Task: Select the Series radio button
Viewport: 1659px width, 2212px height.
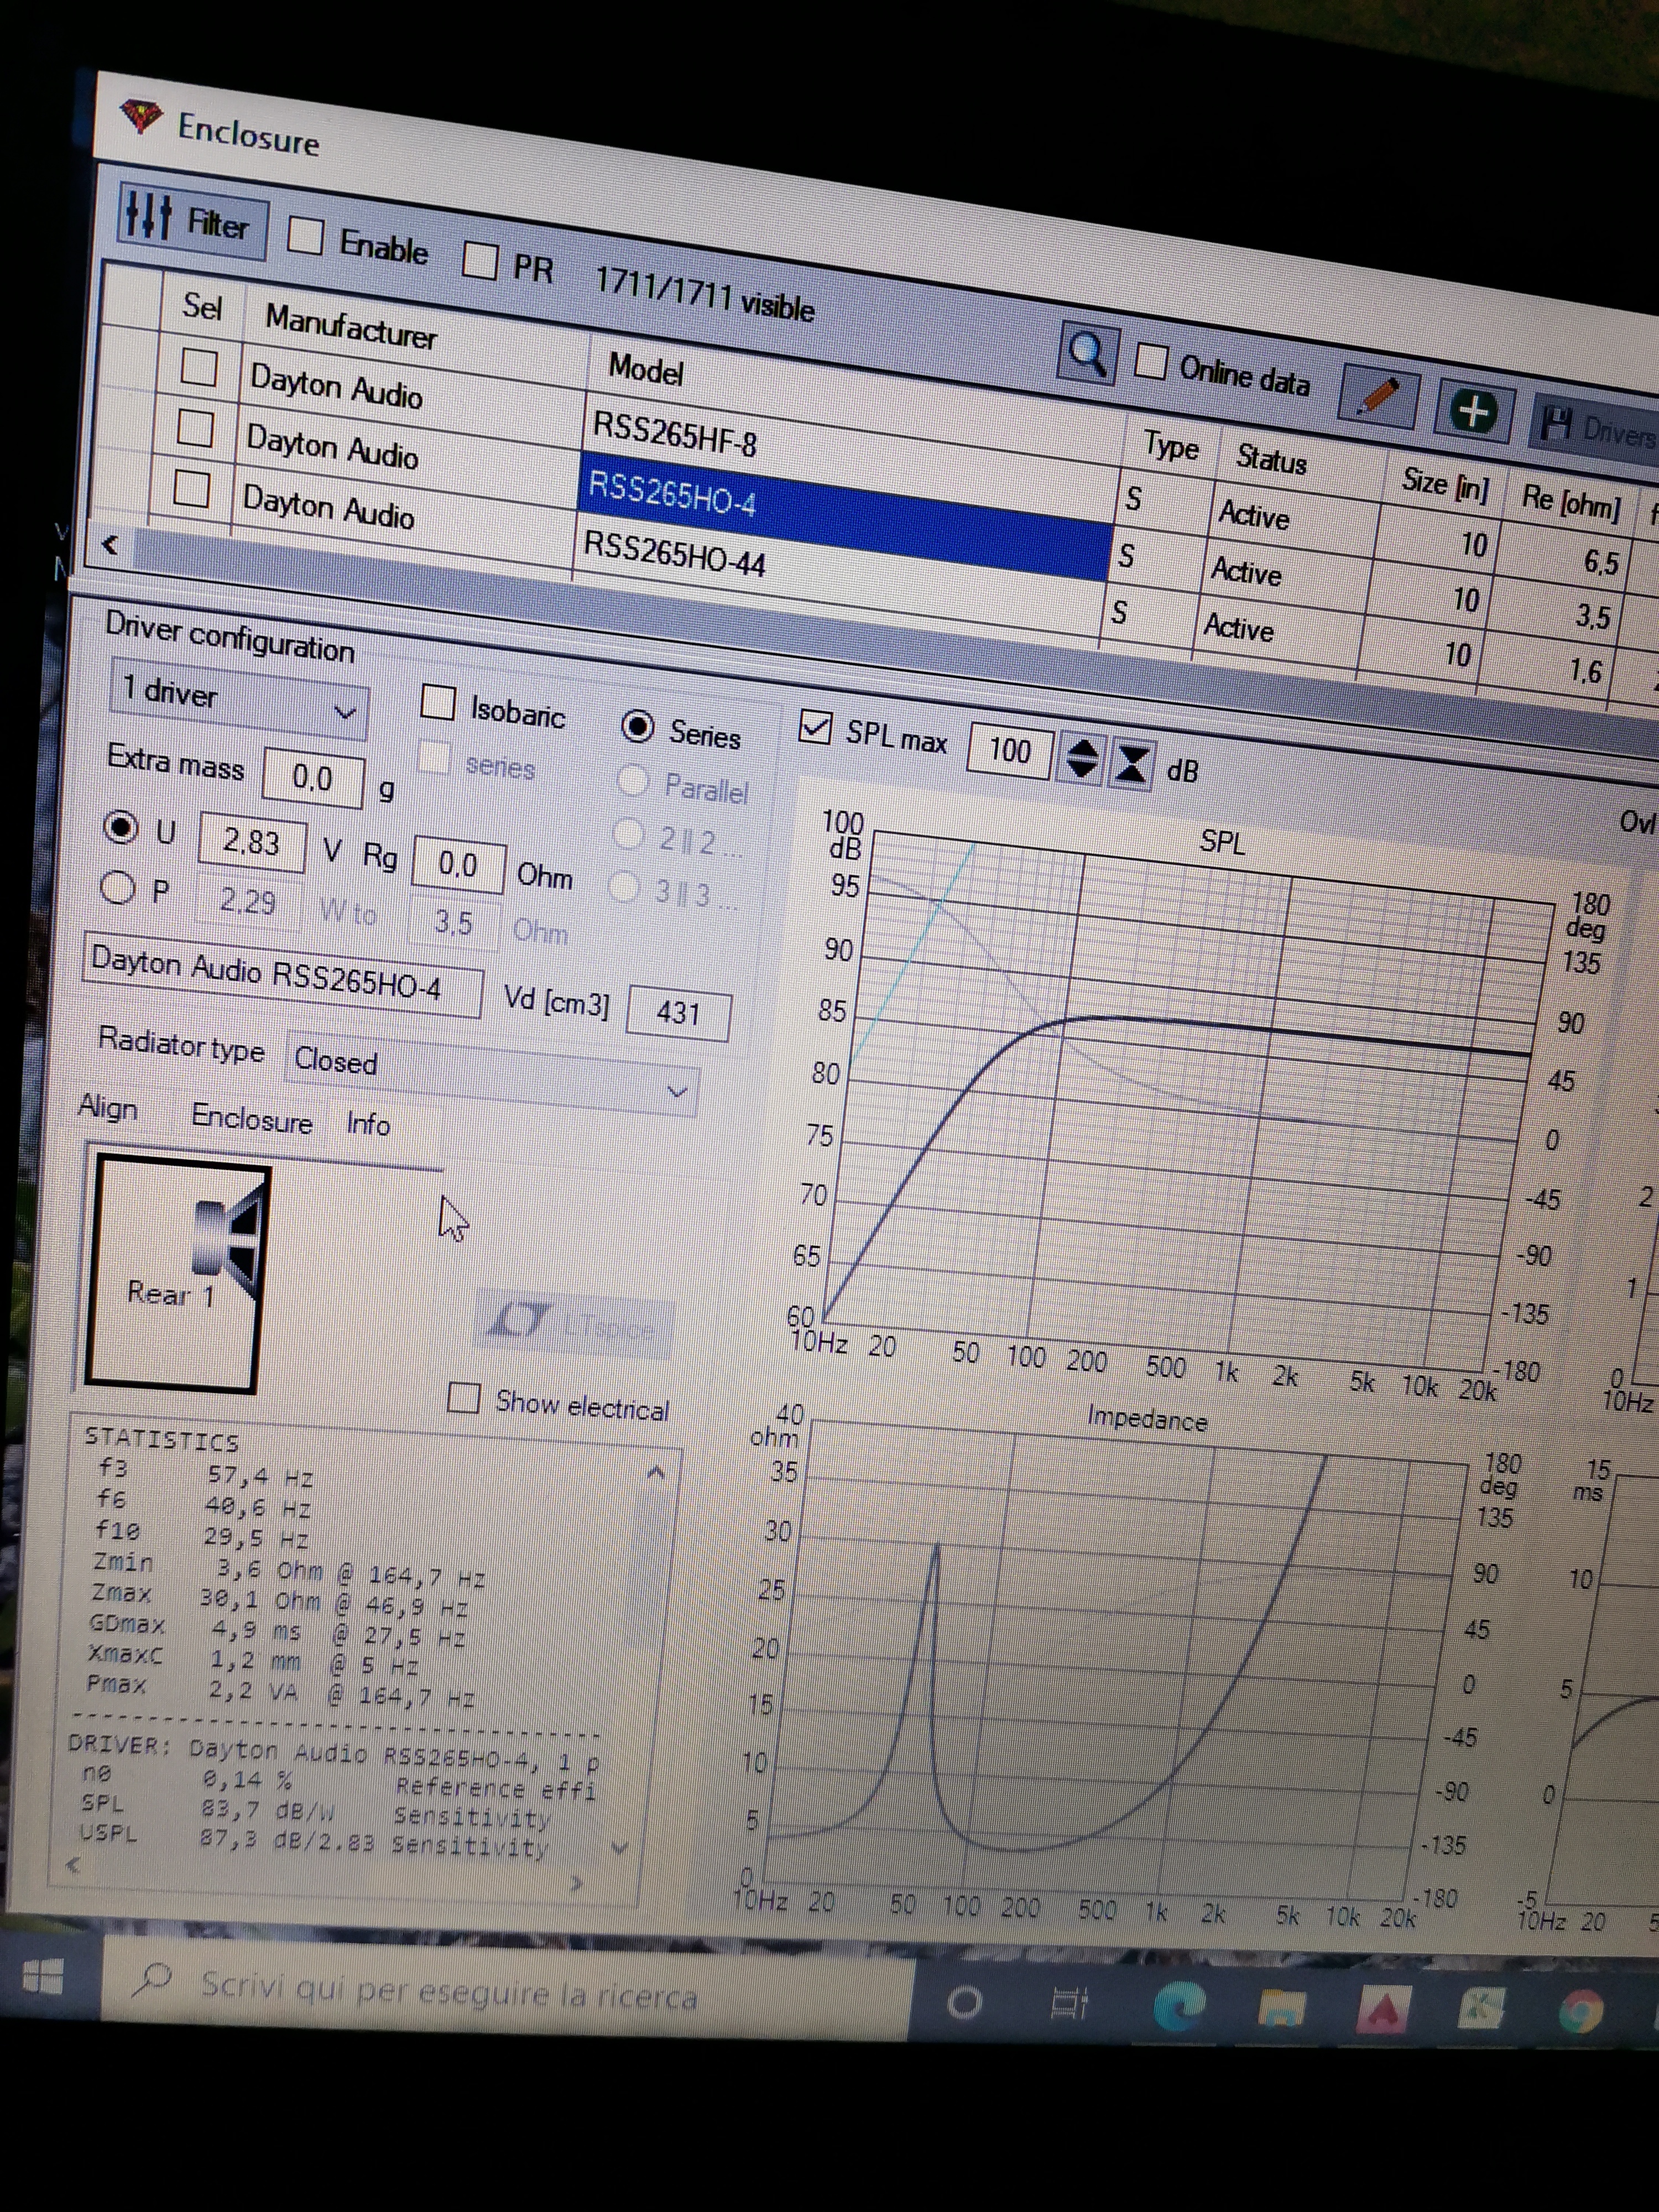Action: (x=637, y=726)
